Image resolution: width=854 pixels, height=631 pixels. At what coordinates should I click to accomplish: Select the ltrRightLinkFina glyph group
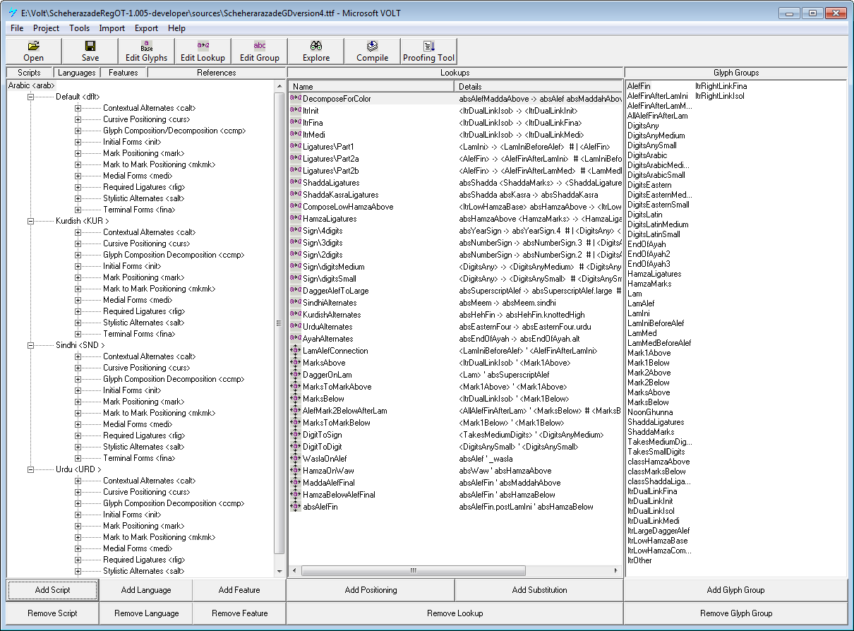coord(721,86)
